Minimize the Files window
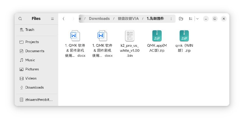The image size is (244, 122). pos(206,19)
